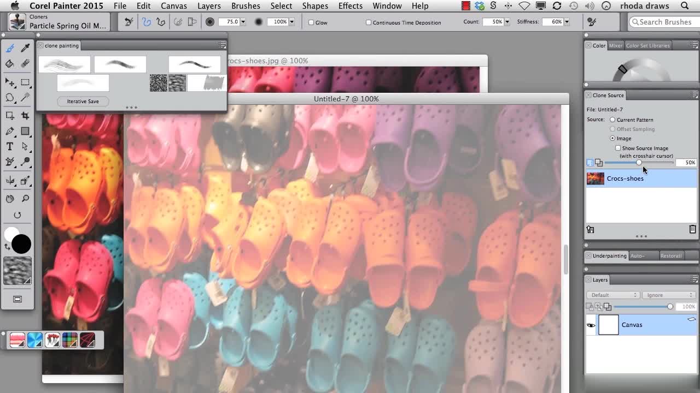This screenshot has height=393, width=700.
Task: Open the Effects menu
Action: tap(351, 6)
